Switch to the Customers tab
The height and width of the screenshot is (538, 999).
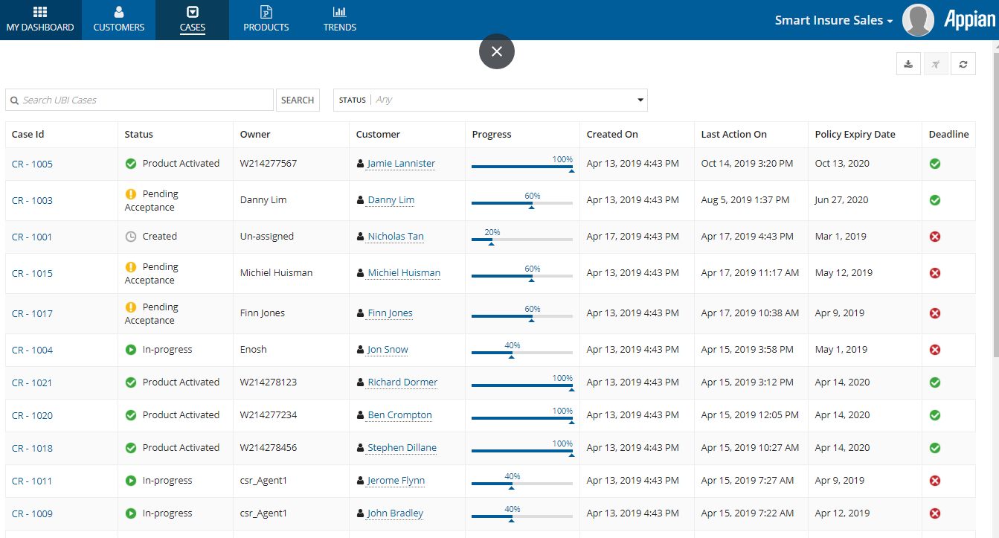[119, 20]
